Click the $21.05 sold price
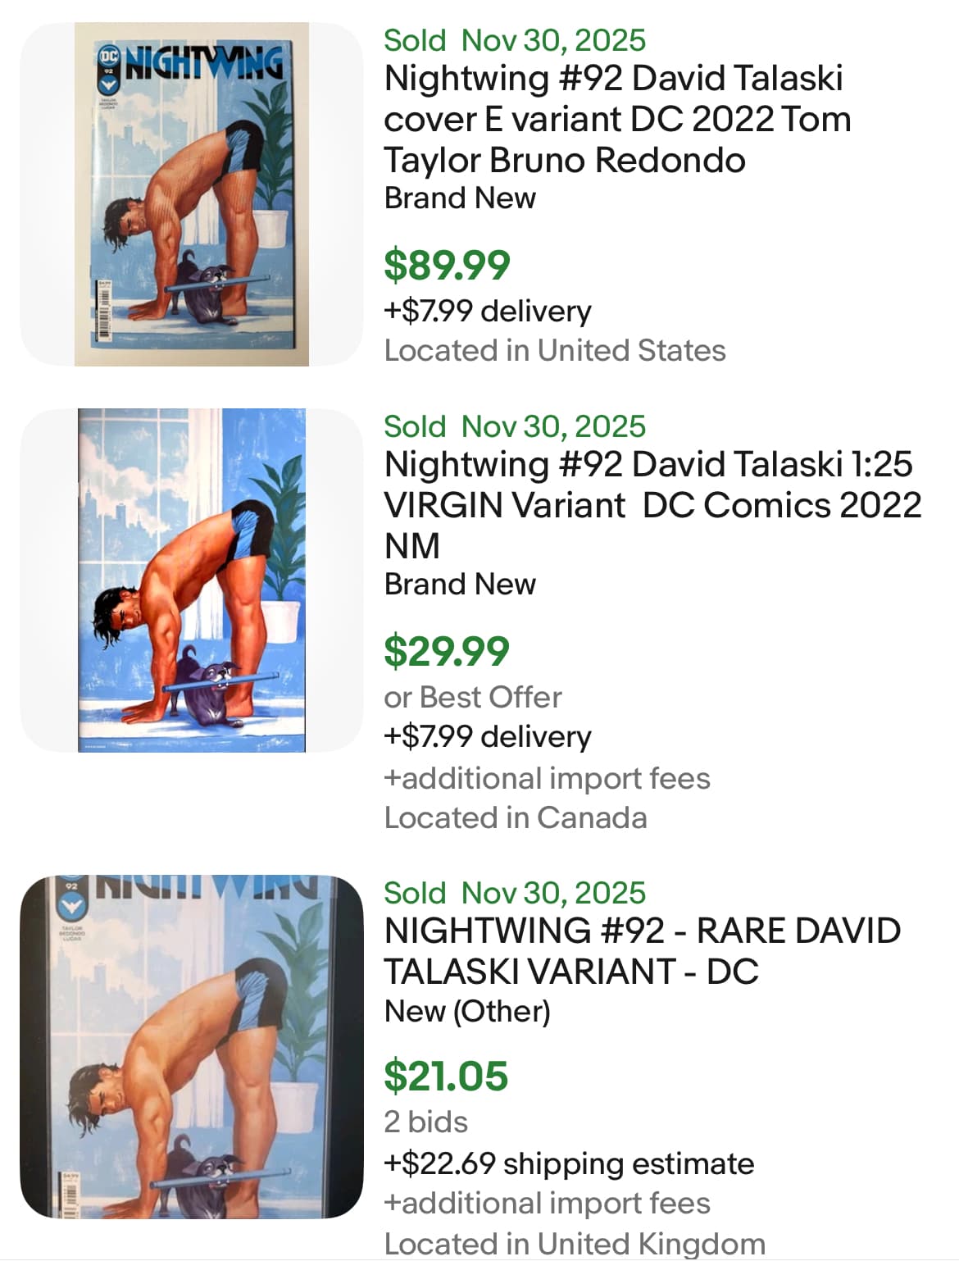959x1261 pixels. point(446,1077)
